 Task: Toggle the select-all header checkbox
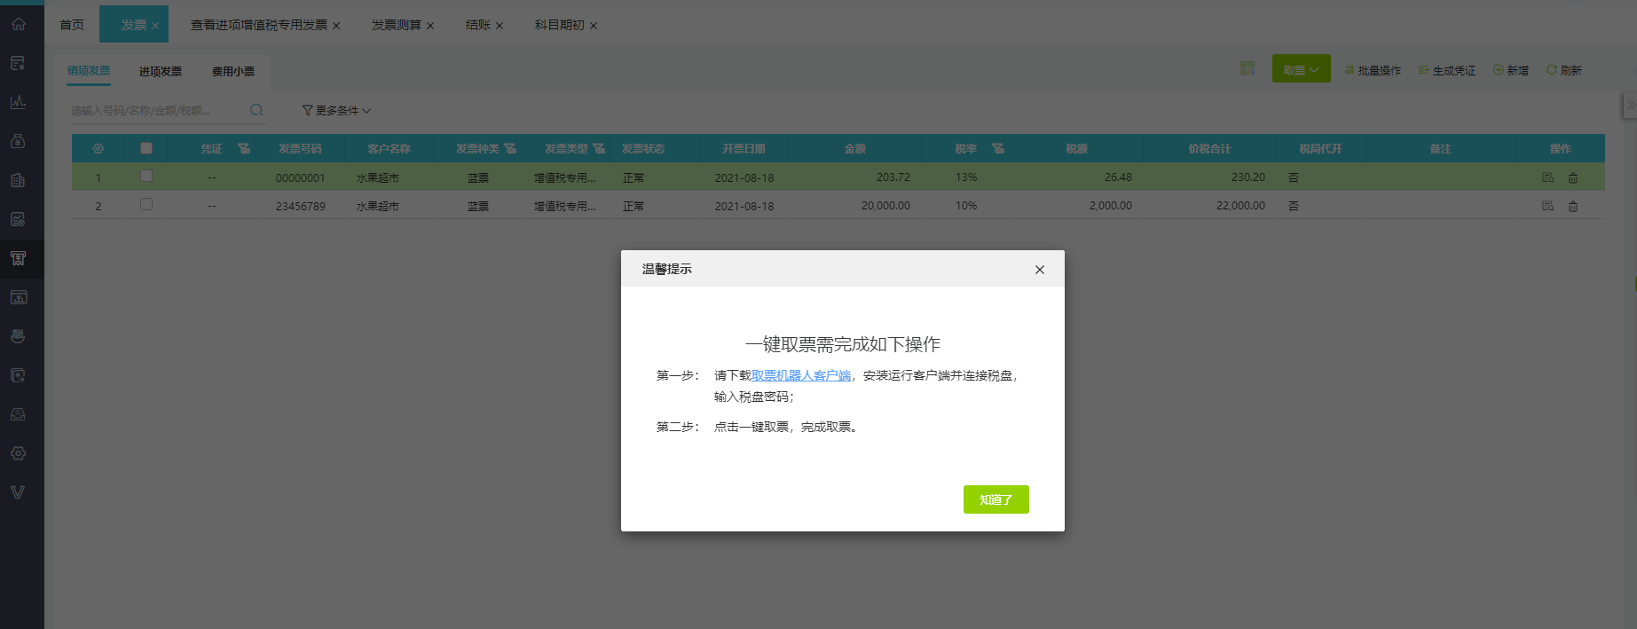(146, 148)
